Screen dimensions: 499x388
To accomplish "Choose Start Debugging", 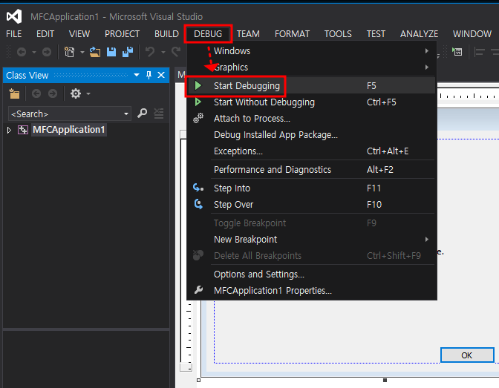I will point(312,85).
